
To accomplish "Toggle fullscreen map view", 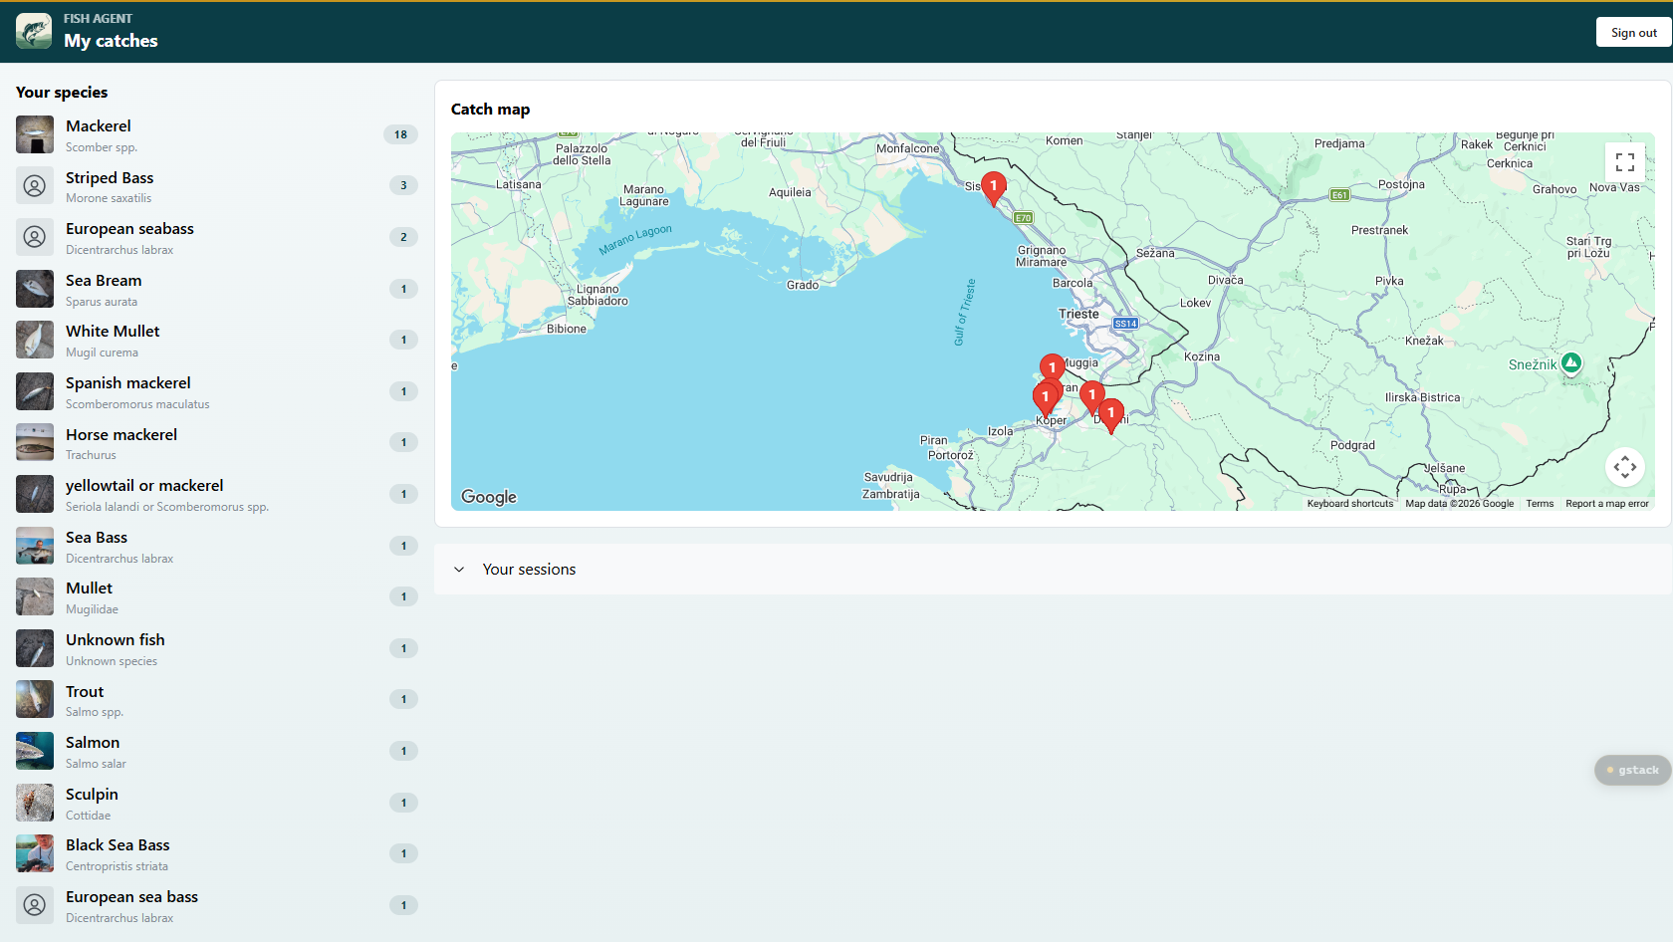I will click(1625, 162).
